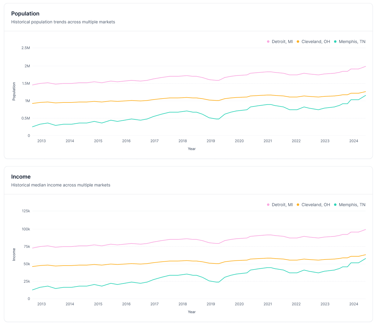Click the 75k label on Income y-axis
The width and height of the screenshot is (375, 325).
coord(27,246)
